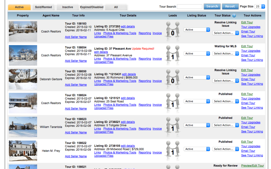Open the Page Size dropdown
The image size is (271, 169).
260,7
